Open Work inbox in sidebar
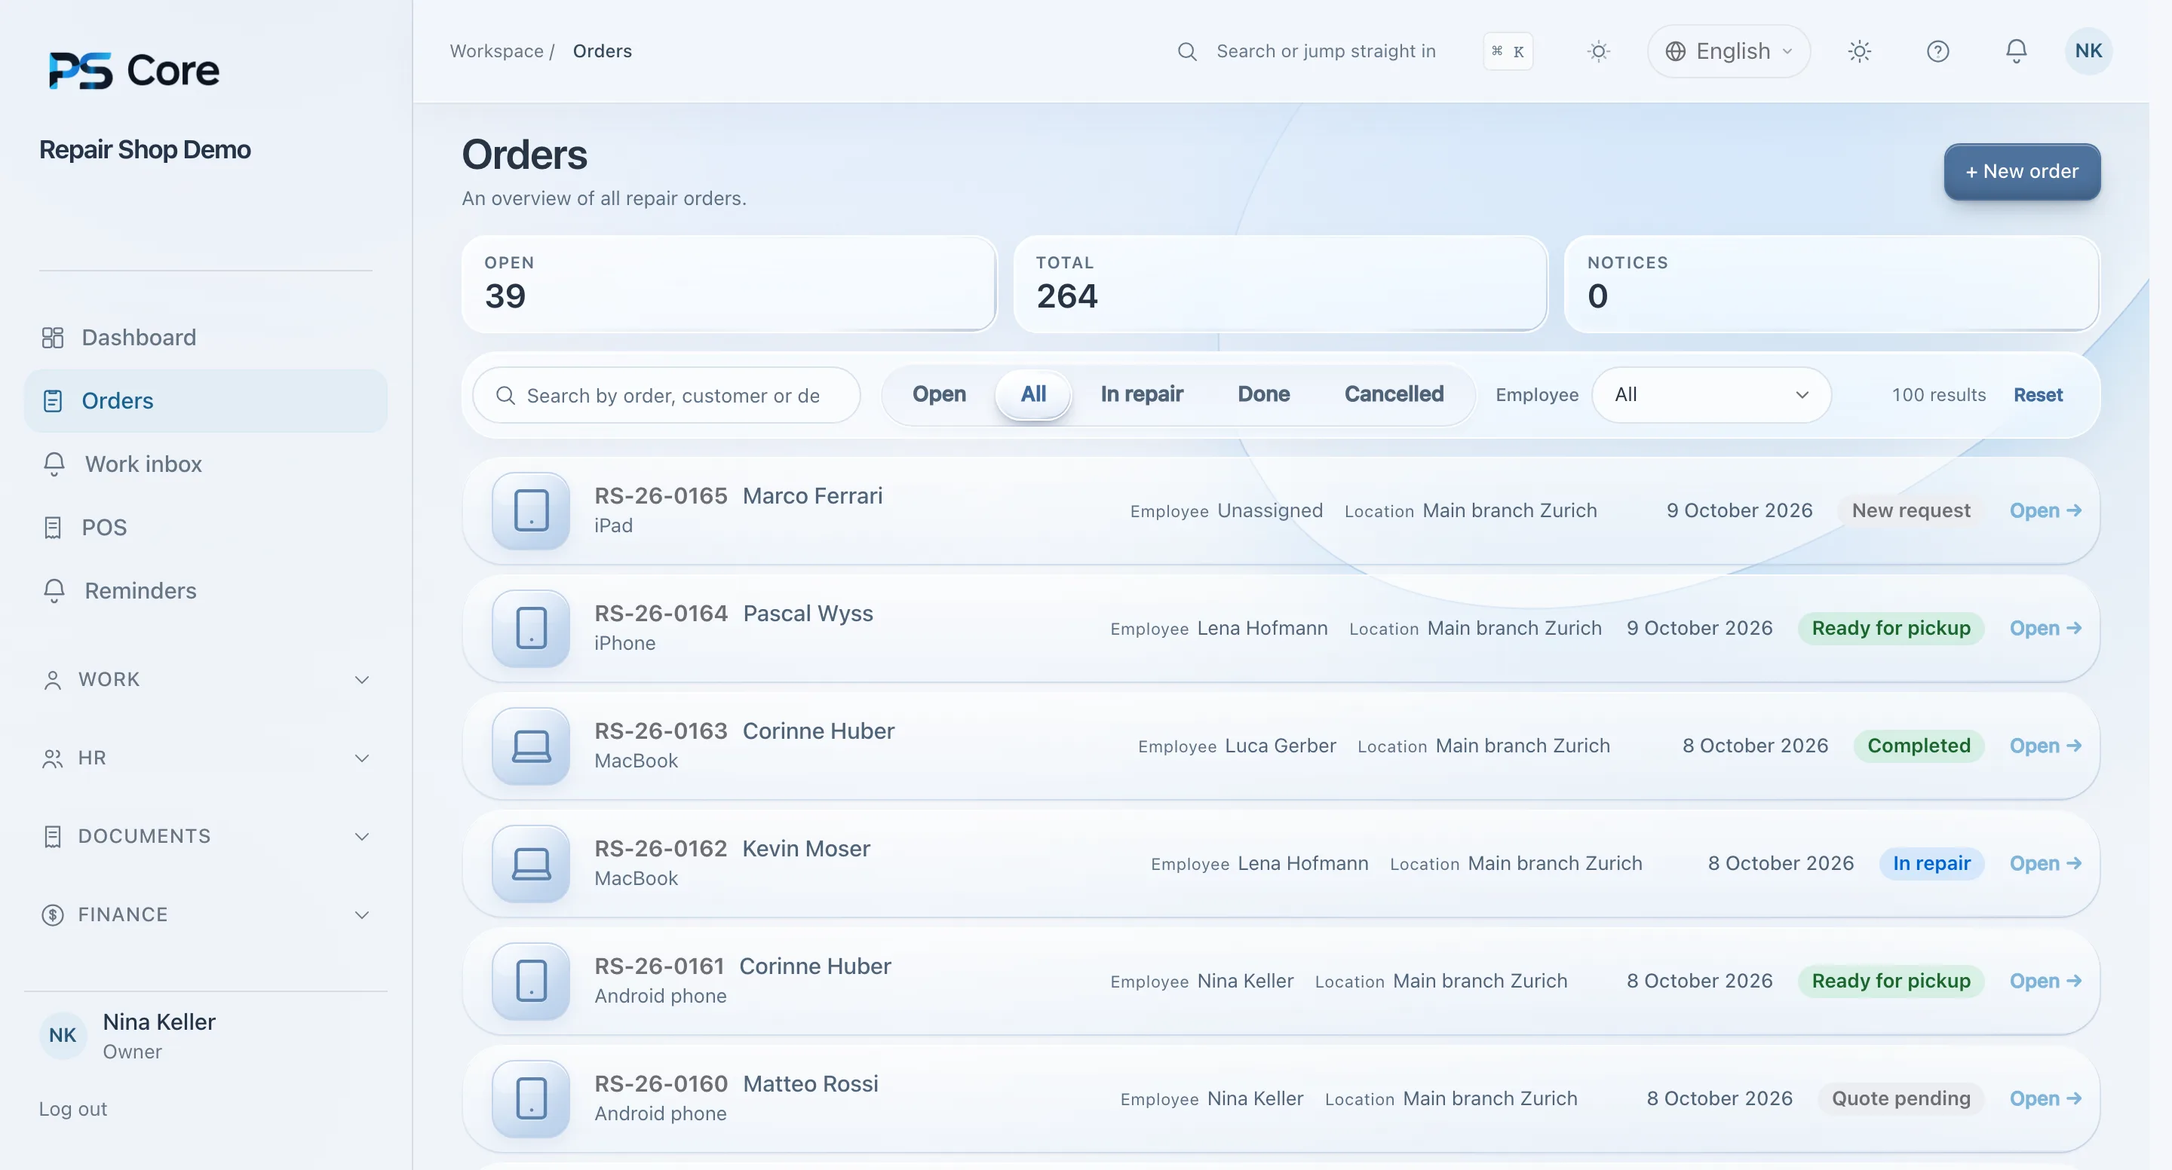The width and height of the screenshot is (2172, 1170). 205,464
